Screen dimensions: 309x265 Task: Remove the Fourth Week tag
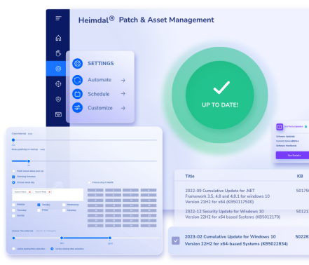[x=49, y=192]
